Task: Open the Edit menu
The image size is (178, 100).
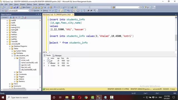Action: [6, 4]
